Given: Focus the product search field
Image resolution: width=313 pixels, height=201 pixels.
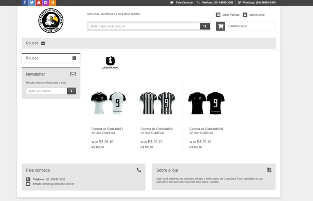Looking at the screenshot, I should 144,26.
